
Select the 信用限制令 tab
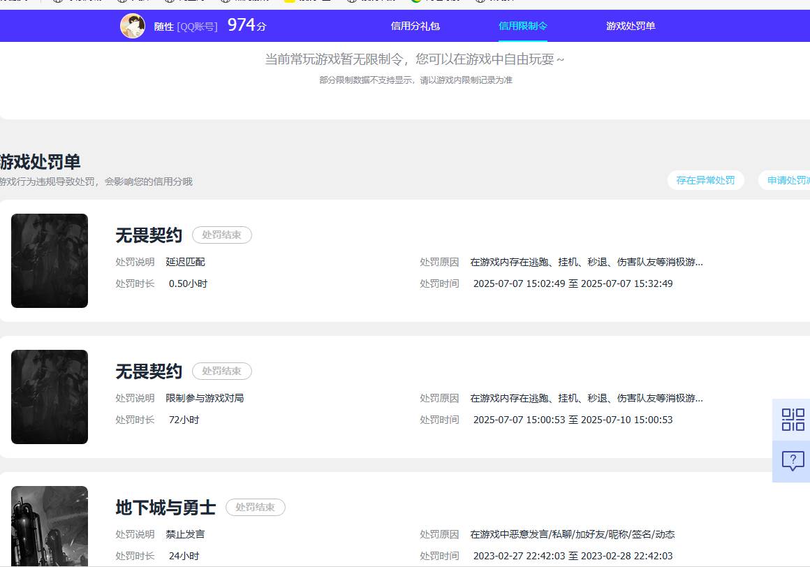(x=522, y=26)
